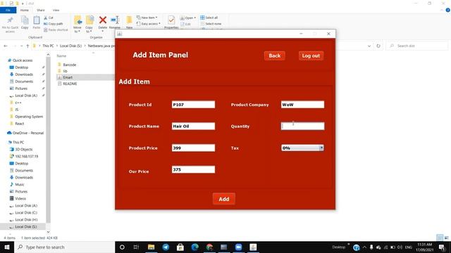
Task: Open the New item dropdown
Action: coord(147,18)
